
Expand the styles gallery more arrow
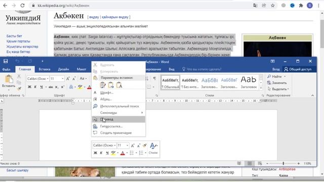pyautogui.click(x=261, y=88)
